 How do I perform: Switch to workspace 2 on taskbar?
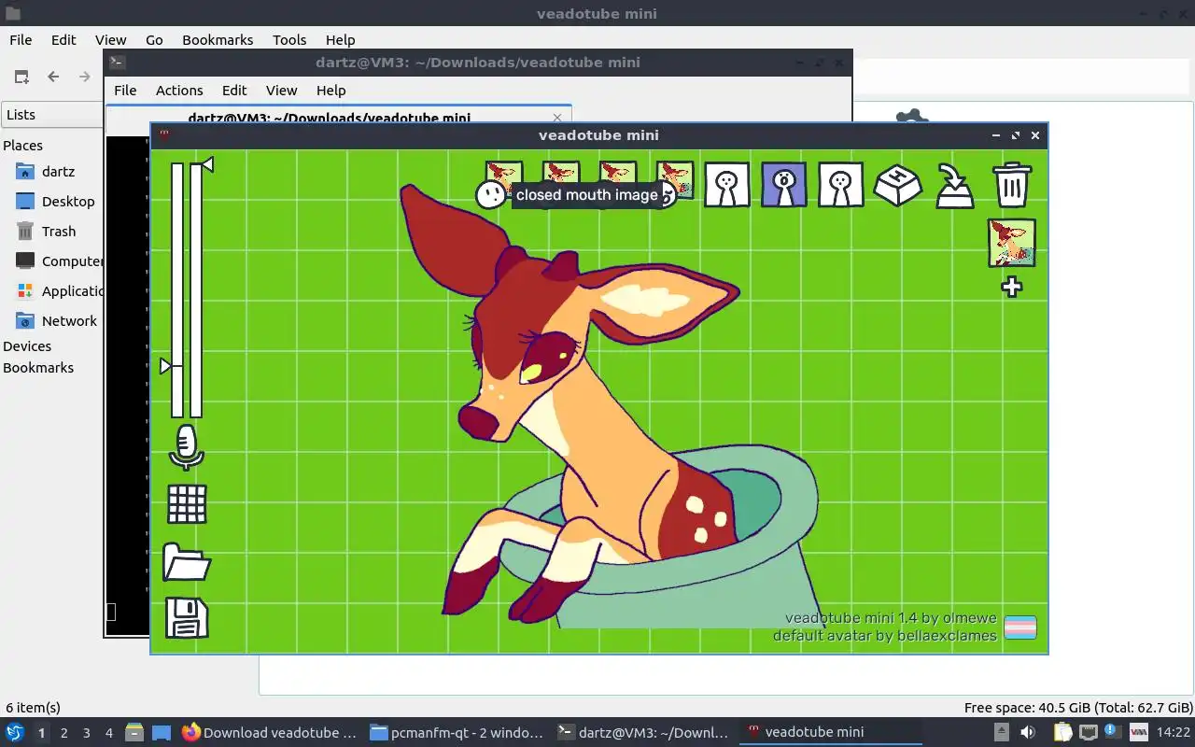pyautogui.click(x=63, y=733)
